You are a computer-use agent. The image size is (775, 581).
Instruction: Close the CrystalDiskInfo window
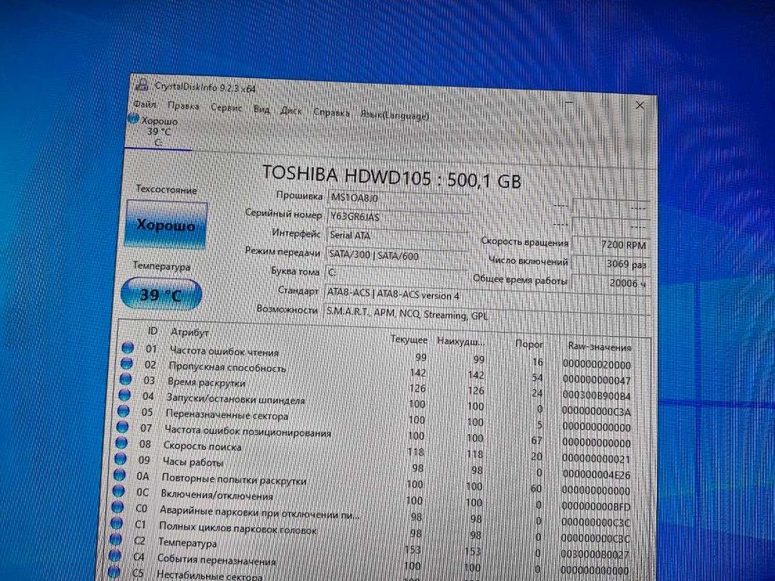click(640, 105)
